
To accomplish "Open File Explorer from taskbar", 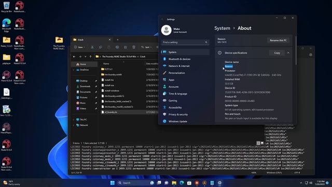I will coord(174,183).
